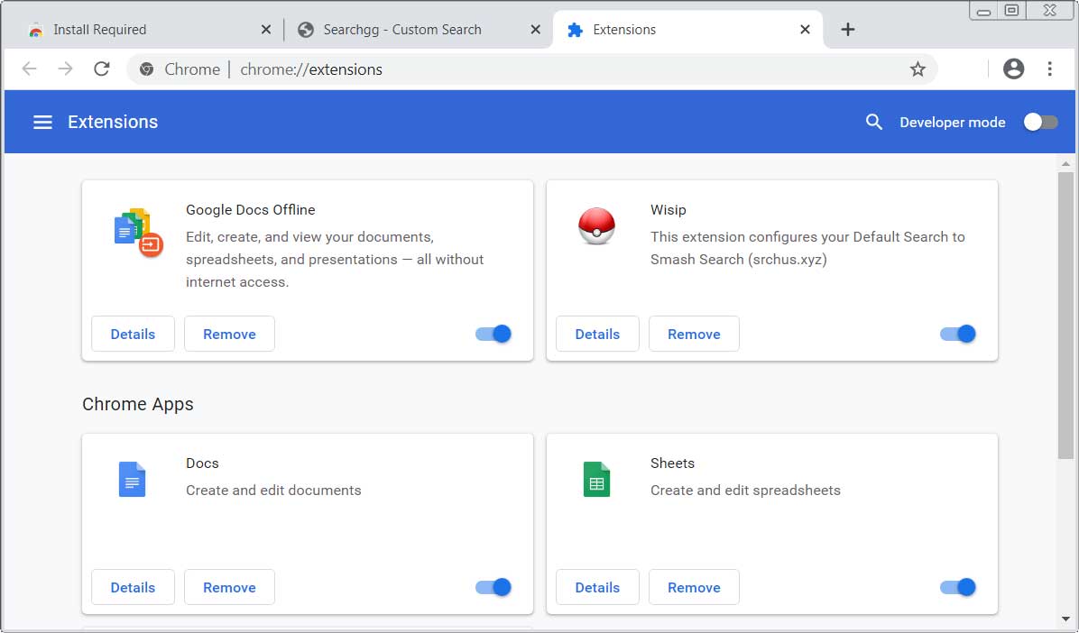This screenshot has height=633, width=1079.
Task: Click the Docs app icon
Action: (x=132, y=480)
